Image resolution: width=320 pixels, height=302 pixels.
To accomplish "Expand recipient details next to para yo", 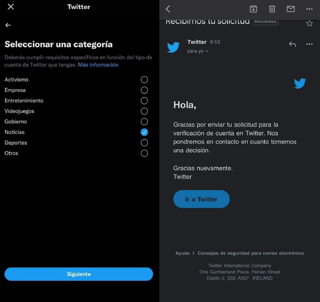I will pos(207,51).
